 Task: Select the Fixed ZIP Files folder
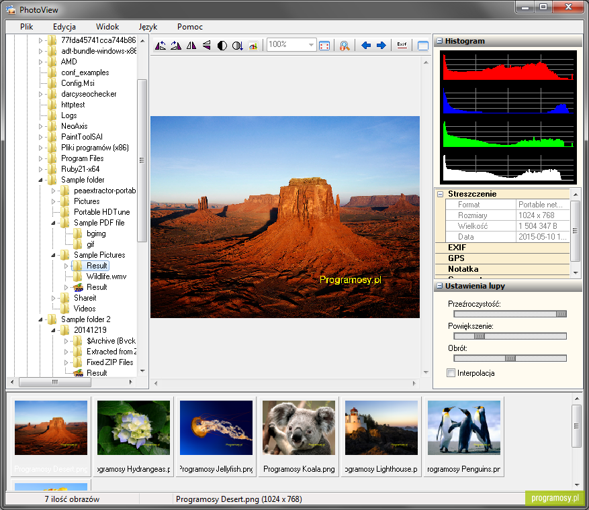click(x=110, y=362)
